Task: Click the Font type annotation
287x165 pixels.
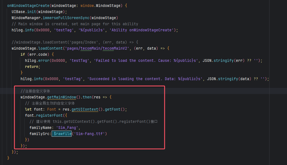Action: tap(52, 109)
